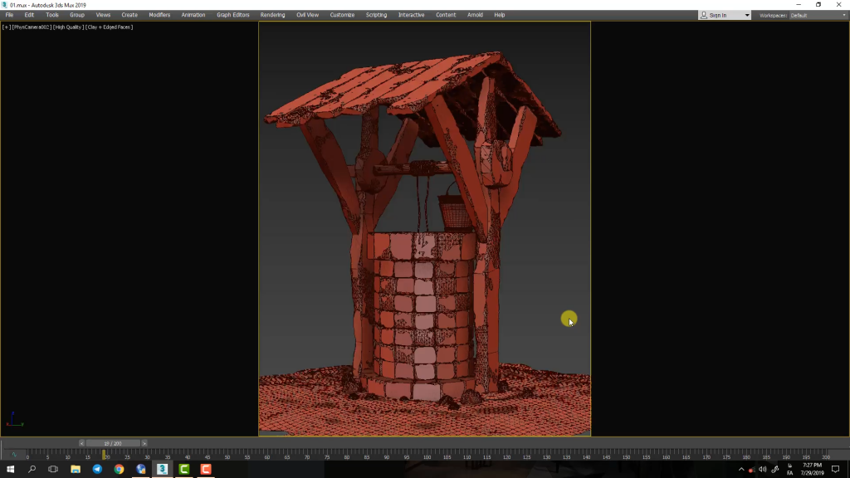This screenshot has width=850, height=478.
Task: Open the Rendering menu
Action: 272,15
